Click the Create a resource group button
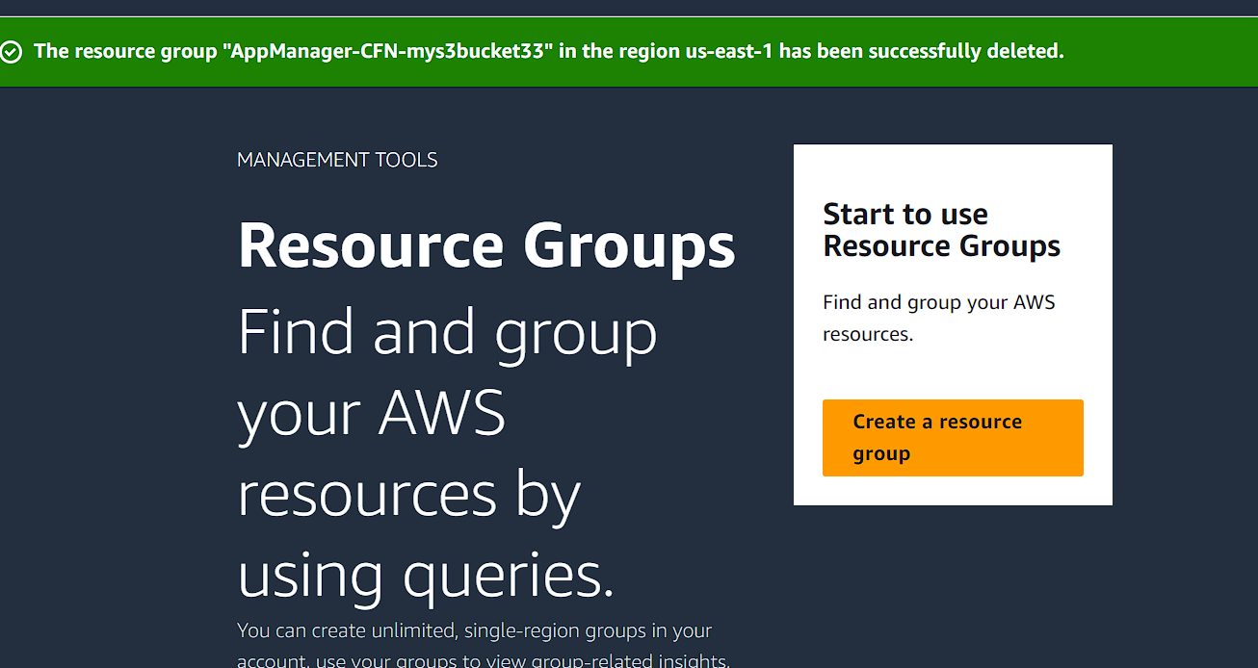Screen dimensions: 1258x668 953,438
